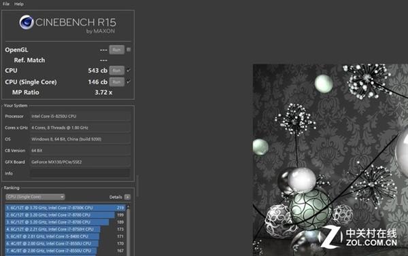408x256 pixels.
Task: Click the OS field showing Windows 8
Action: coord(80,139)
